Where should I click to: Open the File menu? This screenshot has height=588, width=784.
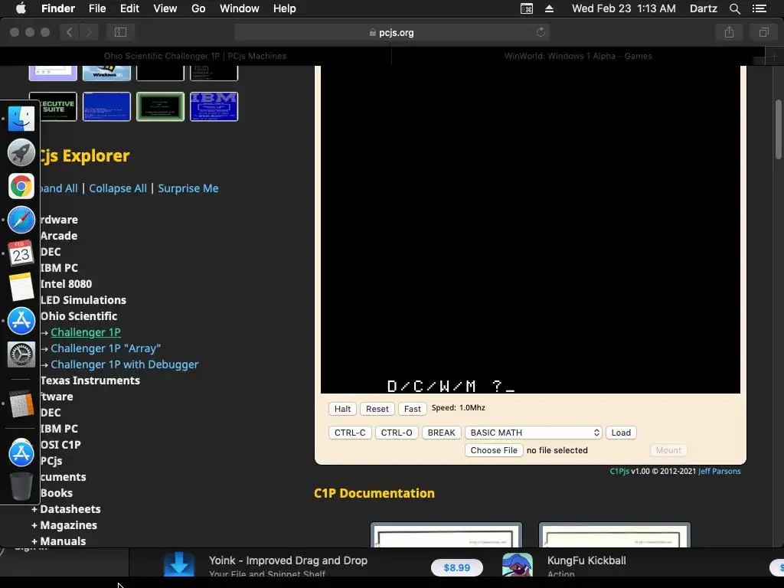97,8
